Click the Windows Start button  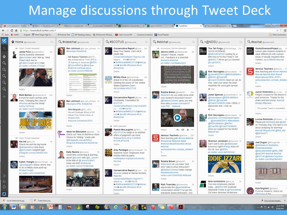(x=4, y=207)
